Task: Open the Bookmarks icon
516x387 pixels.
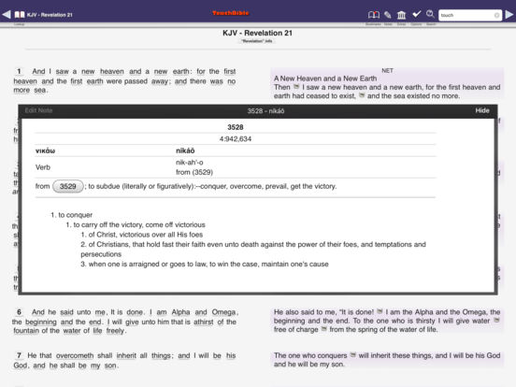Action: tap(374, 14)
